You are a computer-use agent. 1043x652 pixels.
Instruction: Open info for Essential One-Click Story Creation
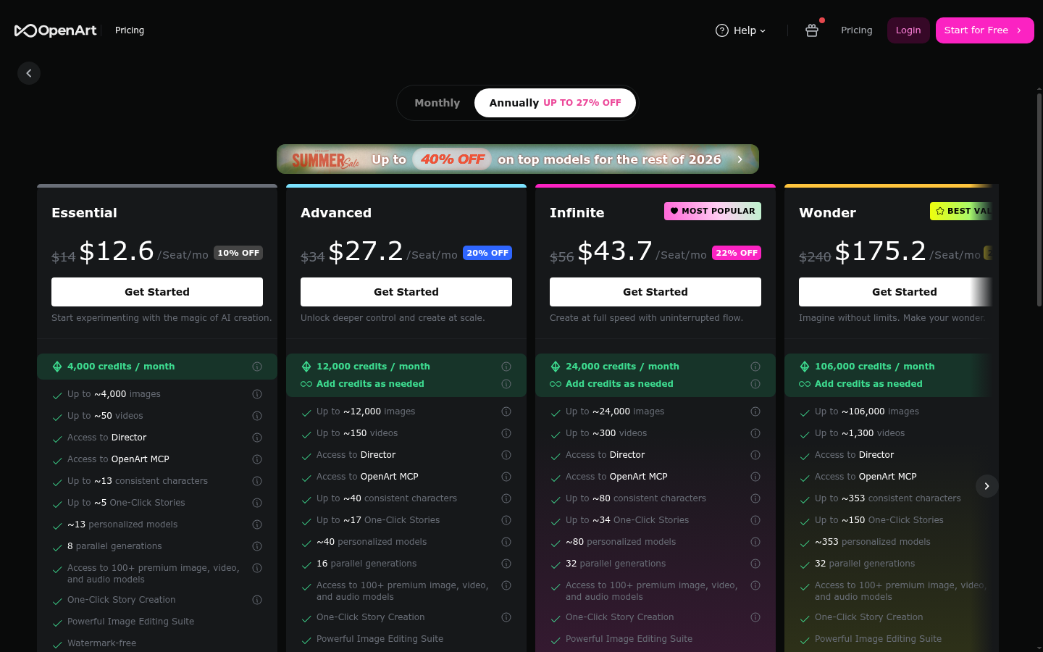coord(257,600)
